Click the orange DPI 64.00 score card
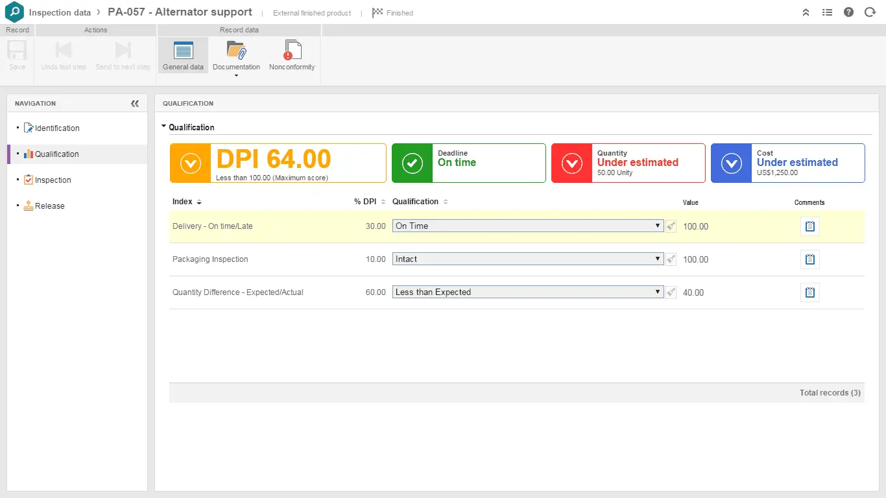The width and height of the screenshot is (886, 498). pyautogui.click(x=278, y=163)
